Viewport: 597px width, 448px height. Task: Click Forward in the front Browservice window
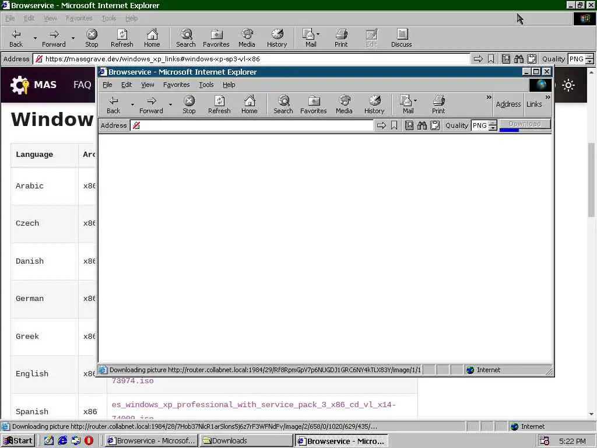tap(151, 105)
